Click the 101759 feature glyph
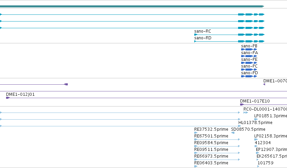This screenshot has height=168, width=287. tap(258, 166)
